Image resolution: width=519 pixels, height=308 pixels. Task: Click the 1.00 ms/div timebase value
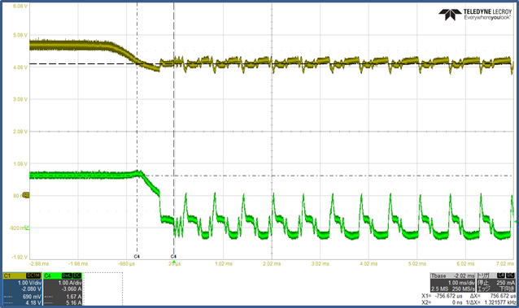pyautogui.click(x=461, y=283)
